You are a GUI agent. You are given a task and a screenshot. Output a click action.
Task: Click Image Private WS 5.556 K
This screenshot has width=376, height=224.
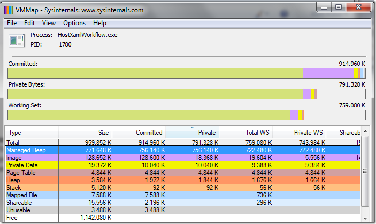coord(316,158)
